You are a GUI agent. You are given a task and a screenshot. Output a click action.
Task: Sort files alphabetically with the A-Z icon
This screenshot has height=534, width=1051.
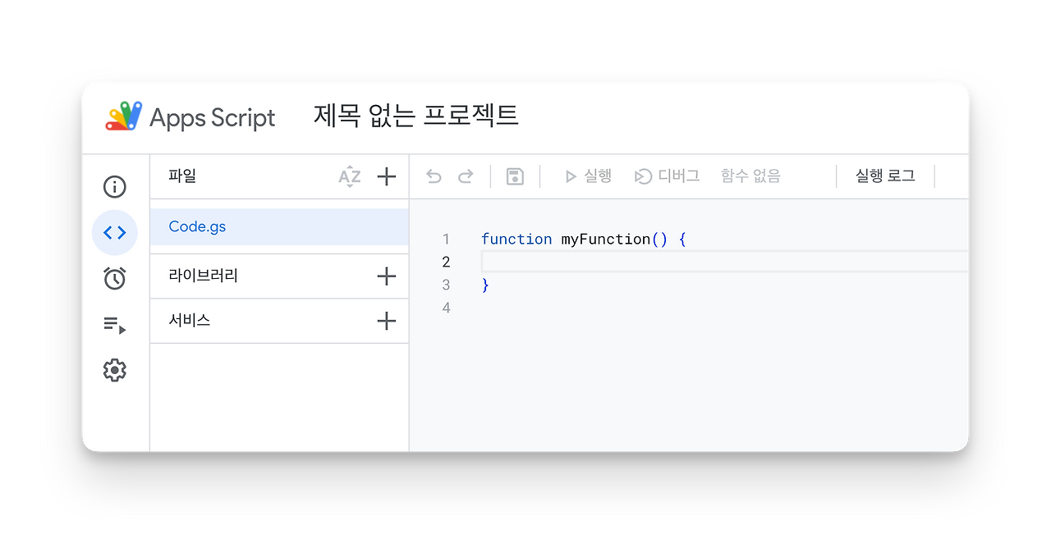pos(349,176)
